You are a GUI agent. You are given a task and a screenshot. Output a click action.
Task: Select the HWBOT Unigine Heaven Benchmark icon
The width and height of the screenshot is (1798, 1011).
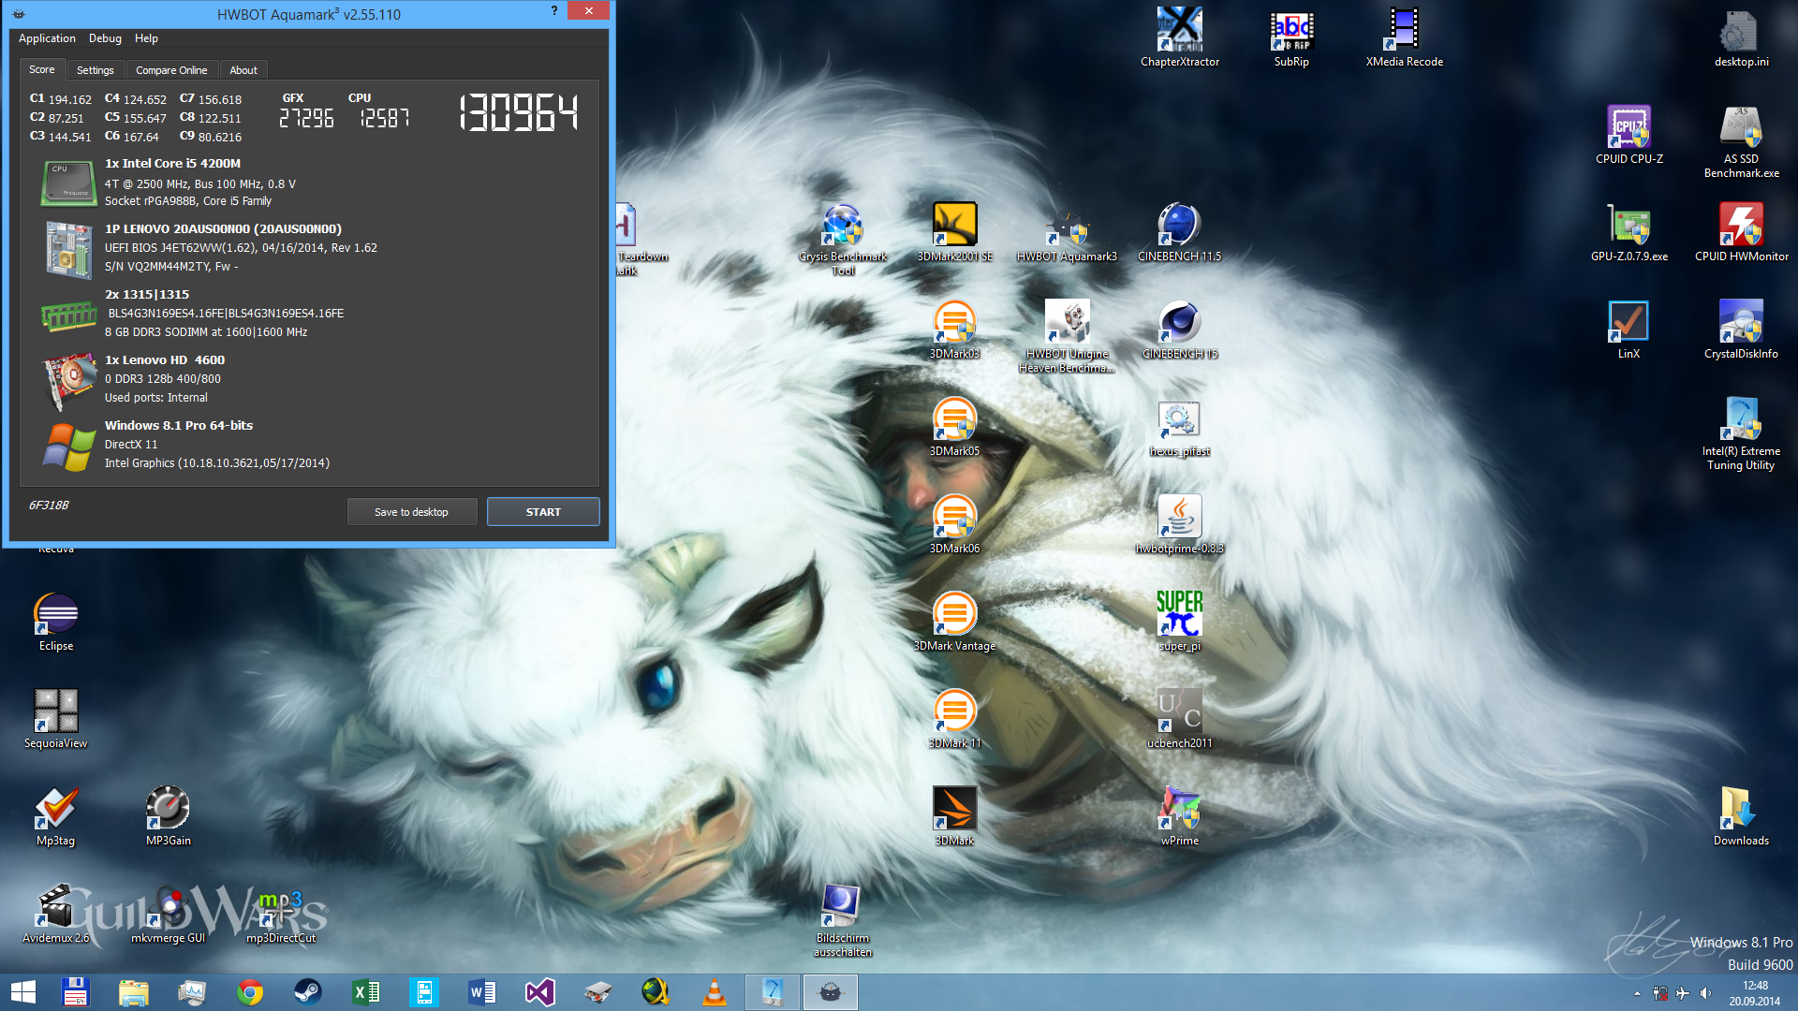(1067, 337)
